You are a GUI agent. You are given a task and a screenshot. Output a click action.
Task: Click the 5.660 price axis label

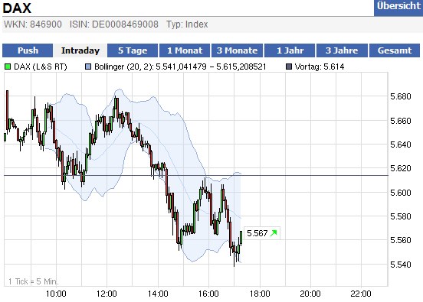[401, 121]
